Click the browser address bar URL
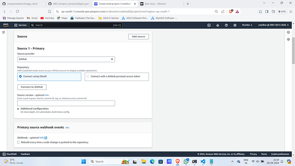 tap(115, 11)
